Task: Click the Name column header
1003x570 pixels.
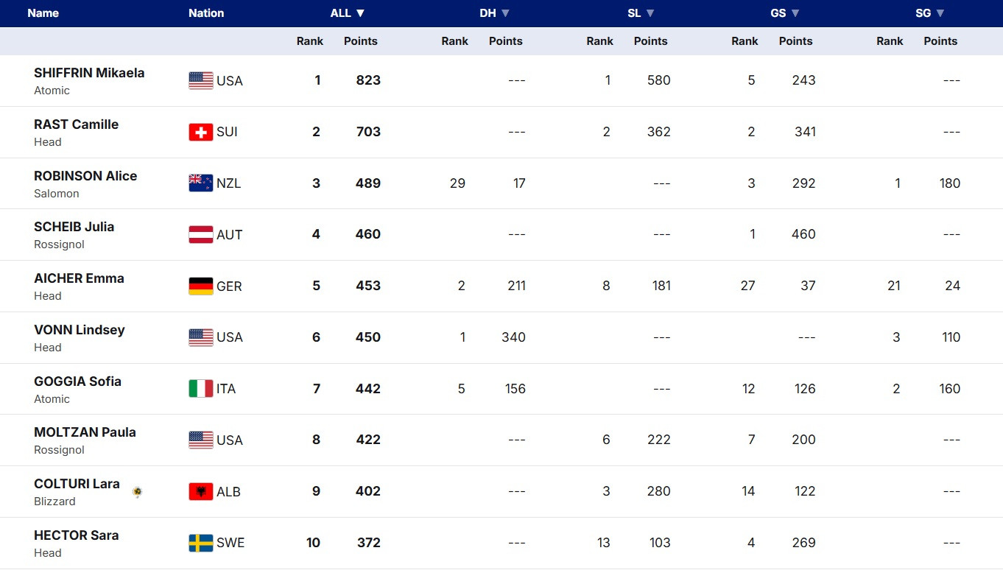Action: pos(43,13)
